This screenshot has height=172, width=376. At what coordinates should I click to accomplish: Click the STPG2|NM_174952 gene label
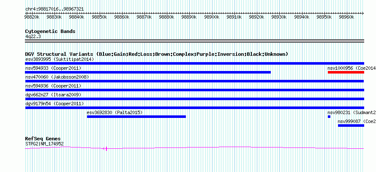[x=44, y=144]
